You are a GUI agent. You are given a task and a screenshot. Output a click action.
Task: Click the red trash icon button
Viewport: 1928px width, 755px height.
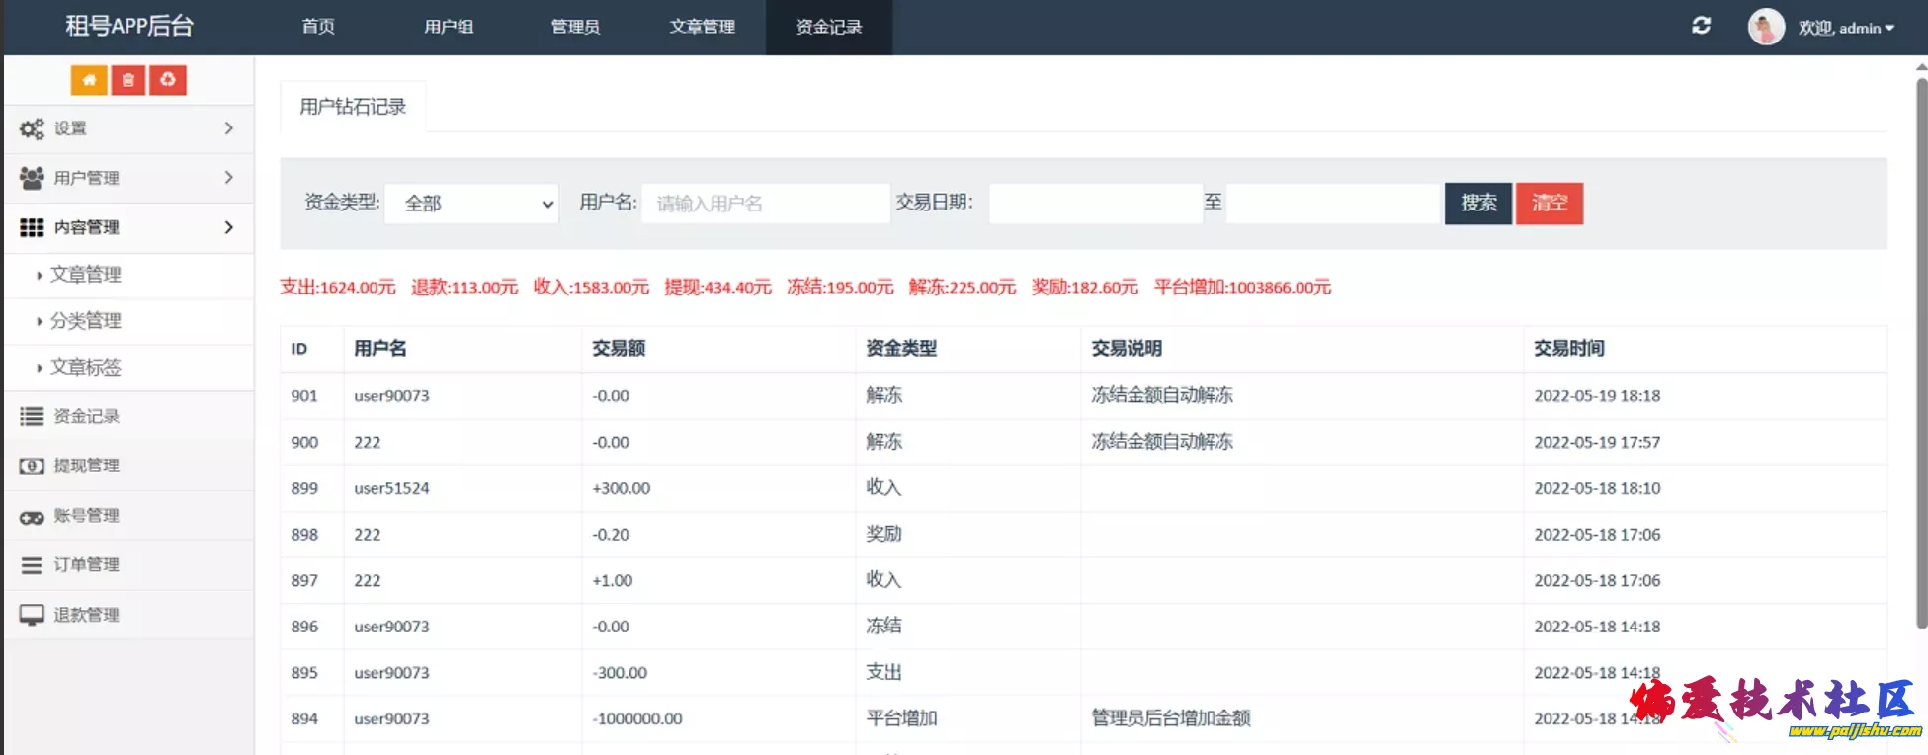(x=128, y=80)
